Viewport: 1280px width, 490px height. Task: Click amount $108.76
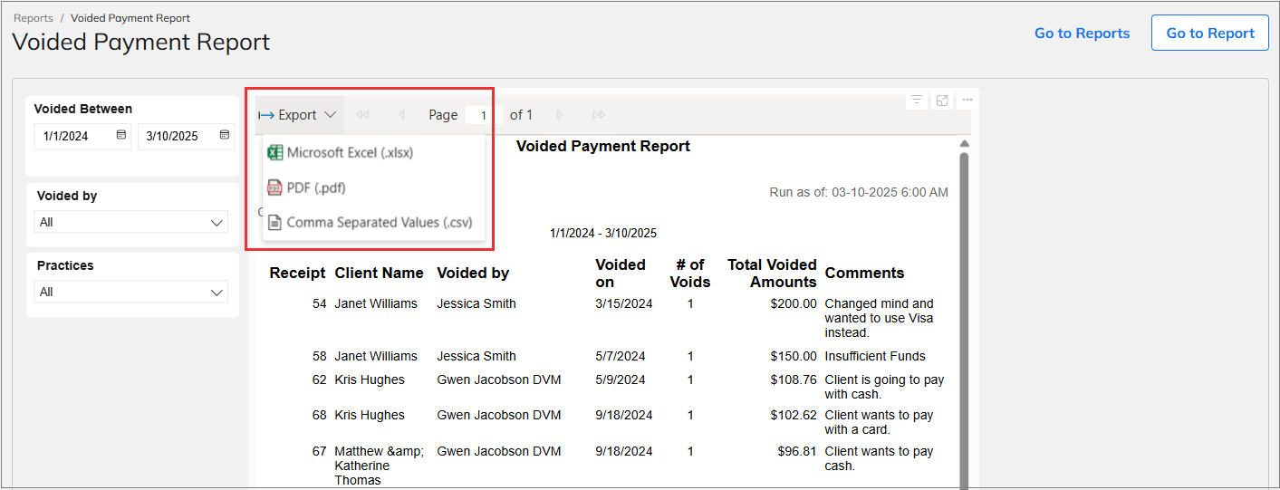pyautogui.click(x=794, y=380)
